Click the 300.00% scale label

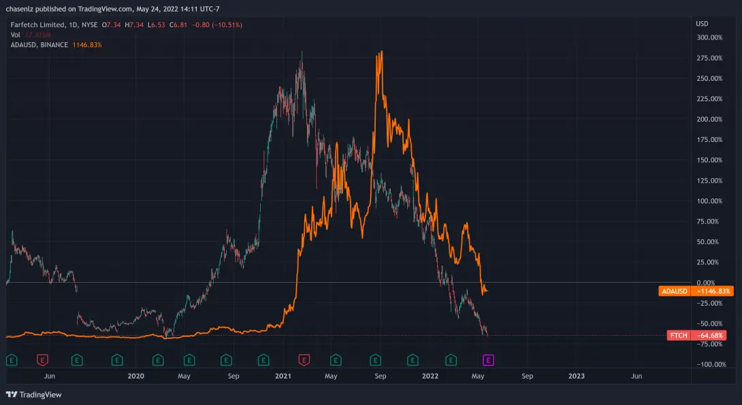709,37
